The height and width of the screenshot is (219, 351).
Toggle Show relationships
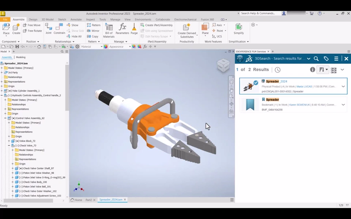[x=72, y=25]
